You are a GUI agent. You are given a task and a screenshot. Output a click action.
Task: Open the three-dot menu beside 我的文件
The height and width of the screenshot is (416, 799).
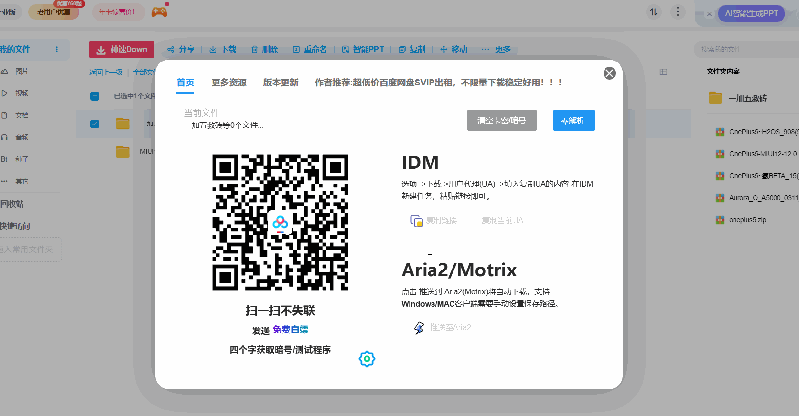[57, 49]
